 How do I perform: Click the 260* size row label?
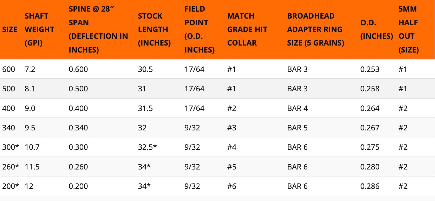[11, 167]
